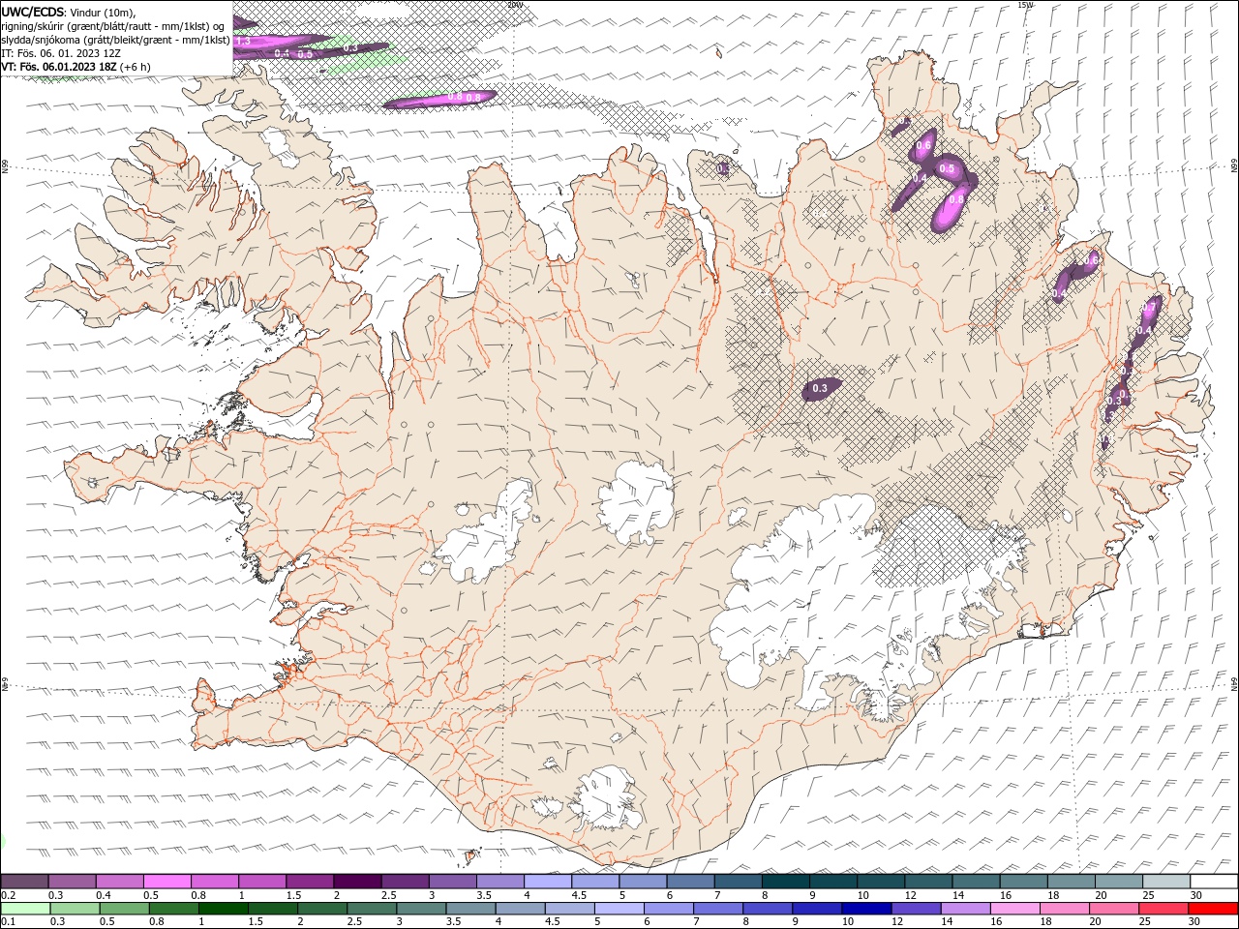Click the 'UWC/ECDS' title in the info box

pos(33,12)
